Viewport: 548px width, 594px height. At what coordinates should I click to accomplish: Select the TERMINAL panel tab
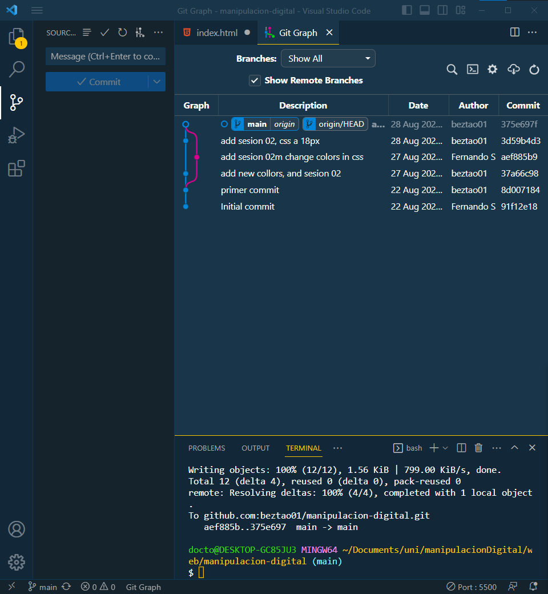coord(304,448)
